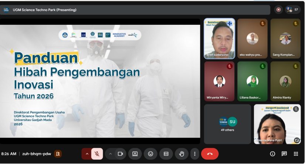Toggle the camera on or off
This screenshot has width=305, height=164.
pyautogui.click(x=120, y=154)
